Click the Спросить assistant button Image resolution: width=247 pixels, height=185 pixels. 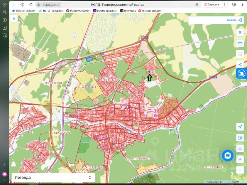pyautogui.click(x=211, y=5)
